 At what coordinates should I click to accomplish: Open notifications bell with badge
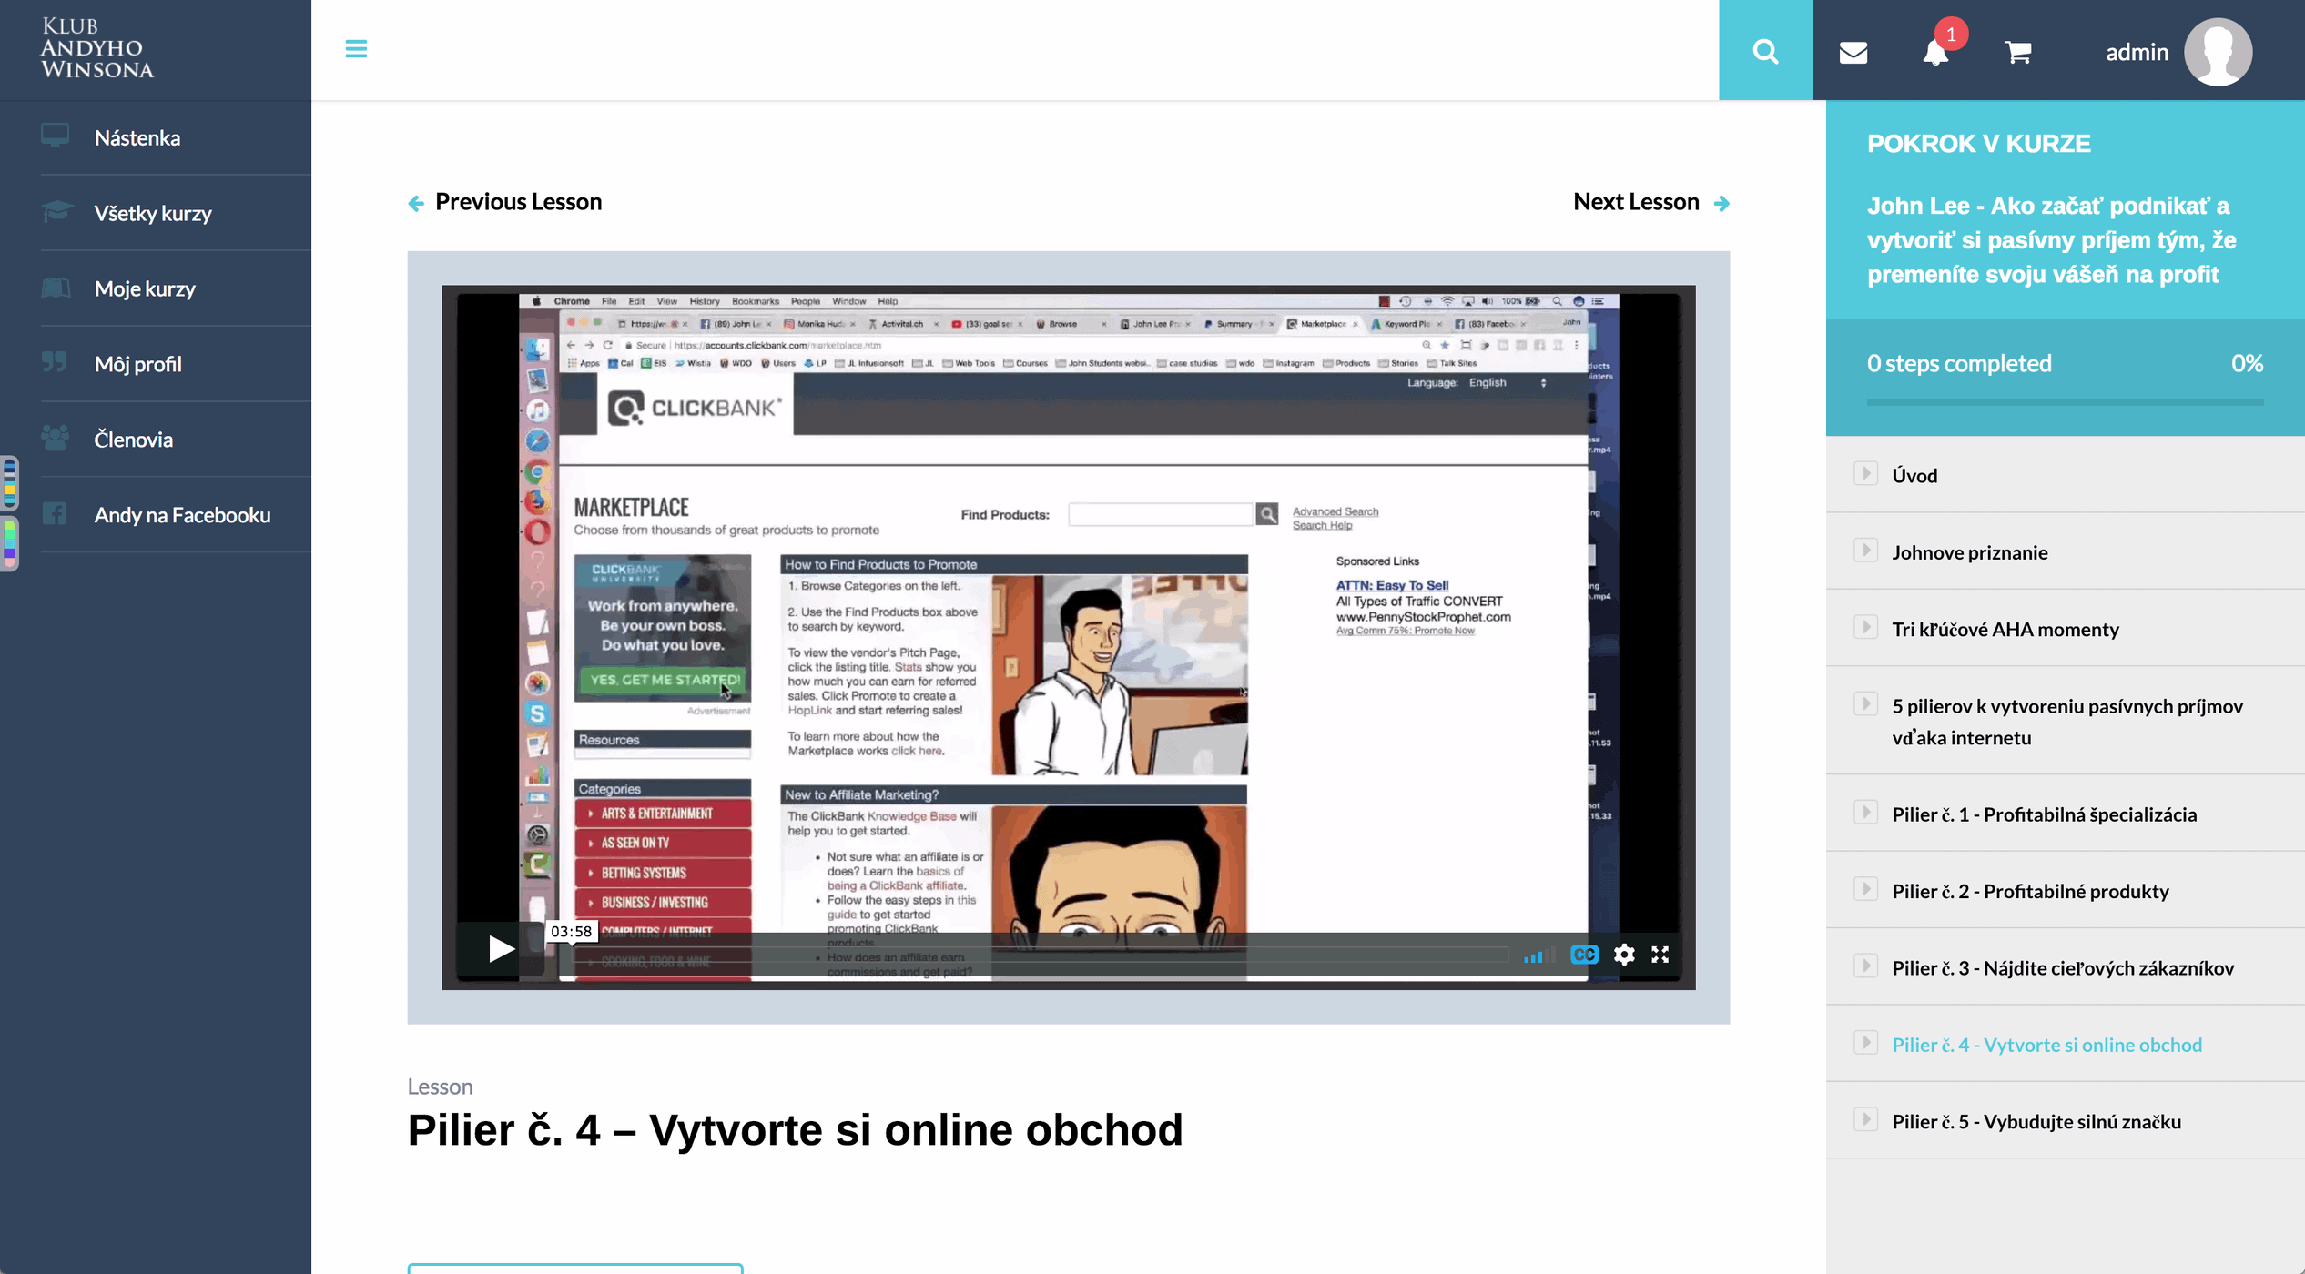pos(1935,52)
